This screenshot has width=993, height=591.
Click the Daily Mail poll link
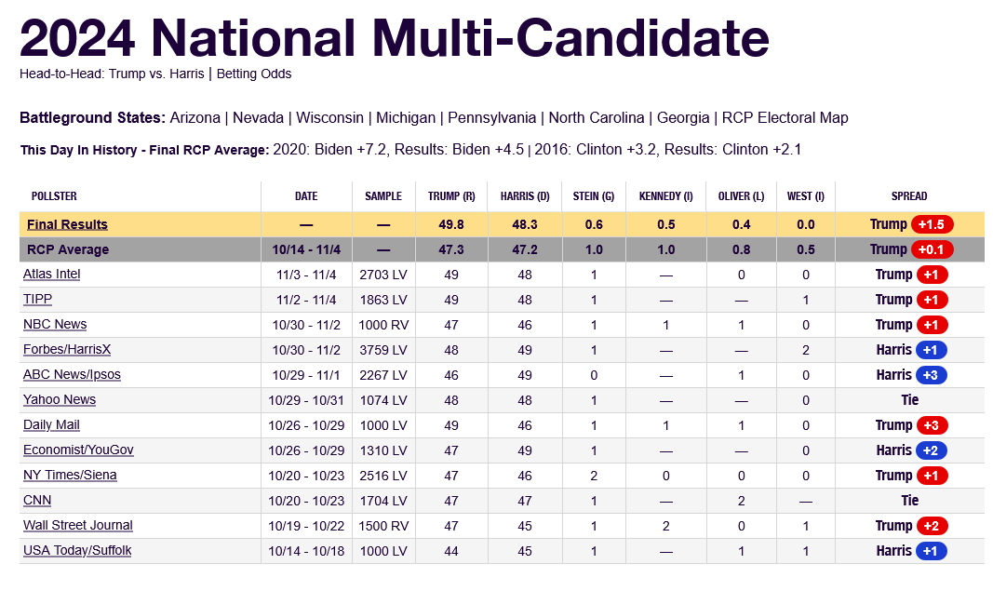[51, 425]
